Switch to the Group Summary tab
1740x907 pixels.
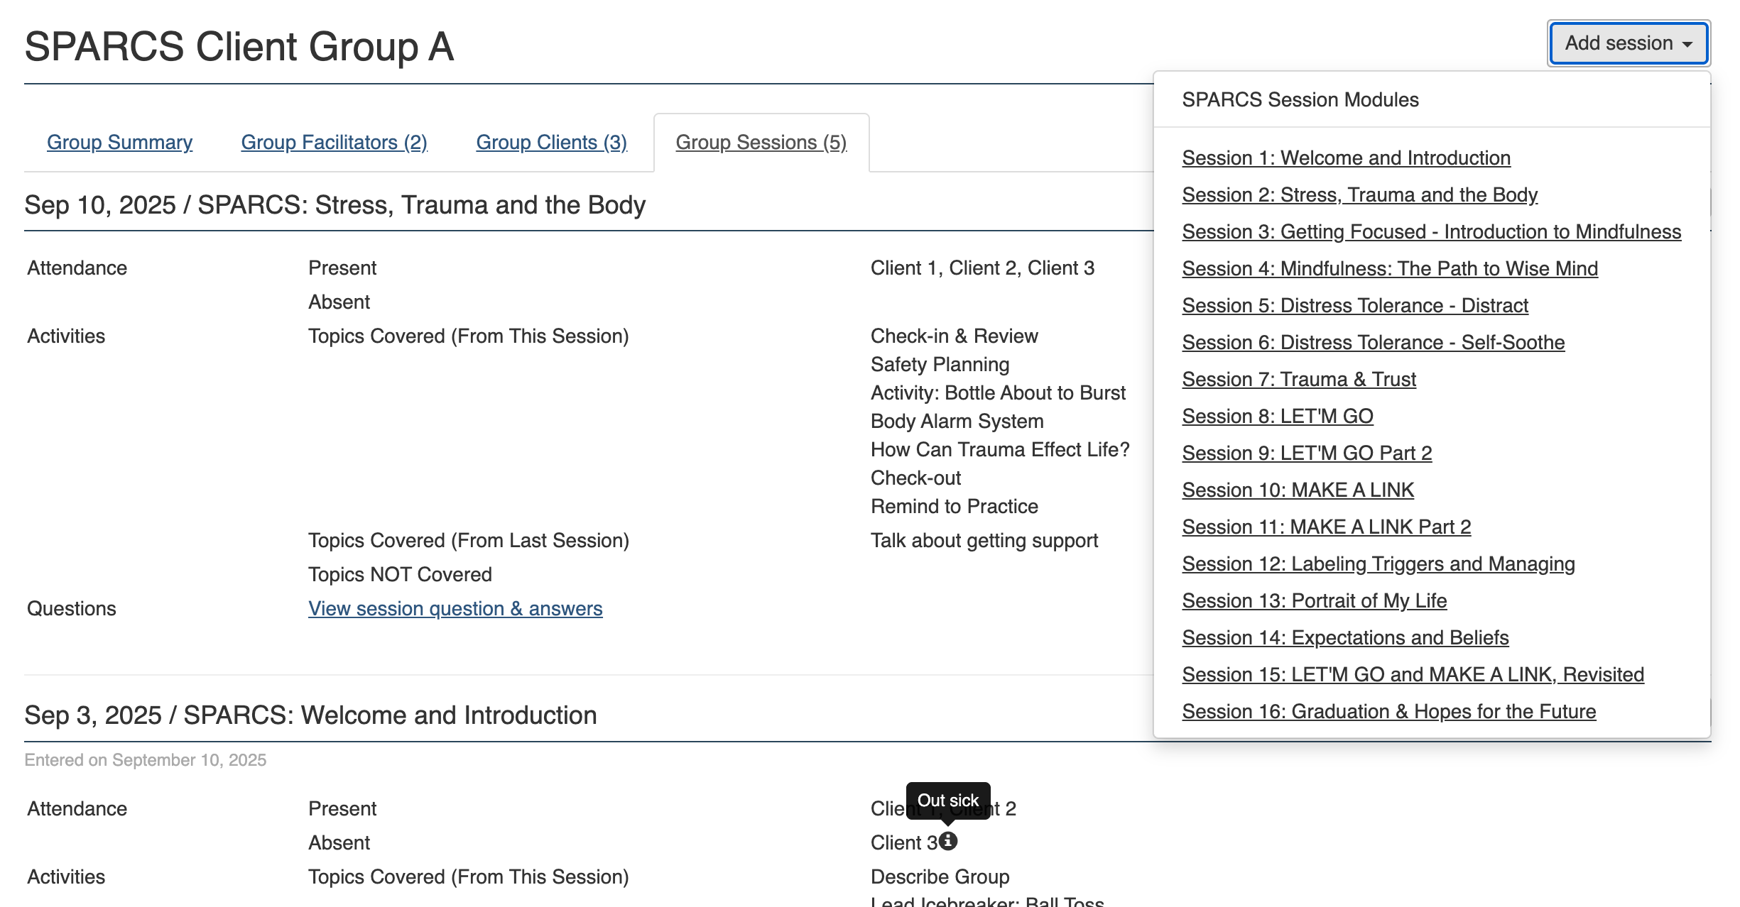point(119,143)
